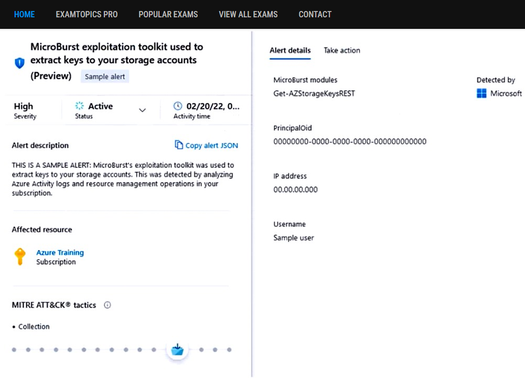
Task: Click the first dot in tactics timeline
Action: (14, 350)
